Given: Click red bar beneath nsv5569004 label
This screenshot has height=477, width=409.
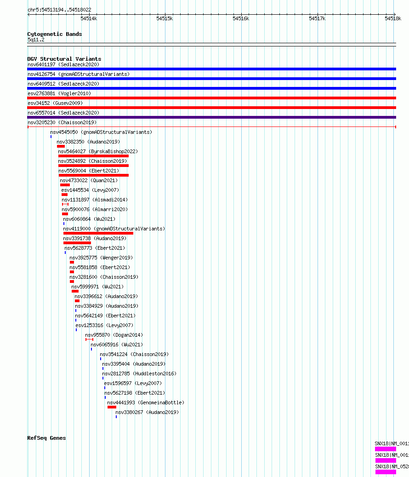Looking at the screenshot, I should pos(94,175).
